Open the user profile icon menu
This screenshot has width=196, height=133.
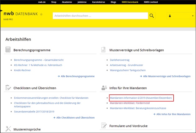pos(170,16)
